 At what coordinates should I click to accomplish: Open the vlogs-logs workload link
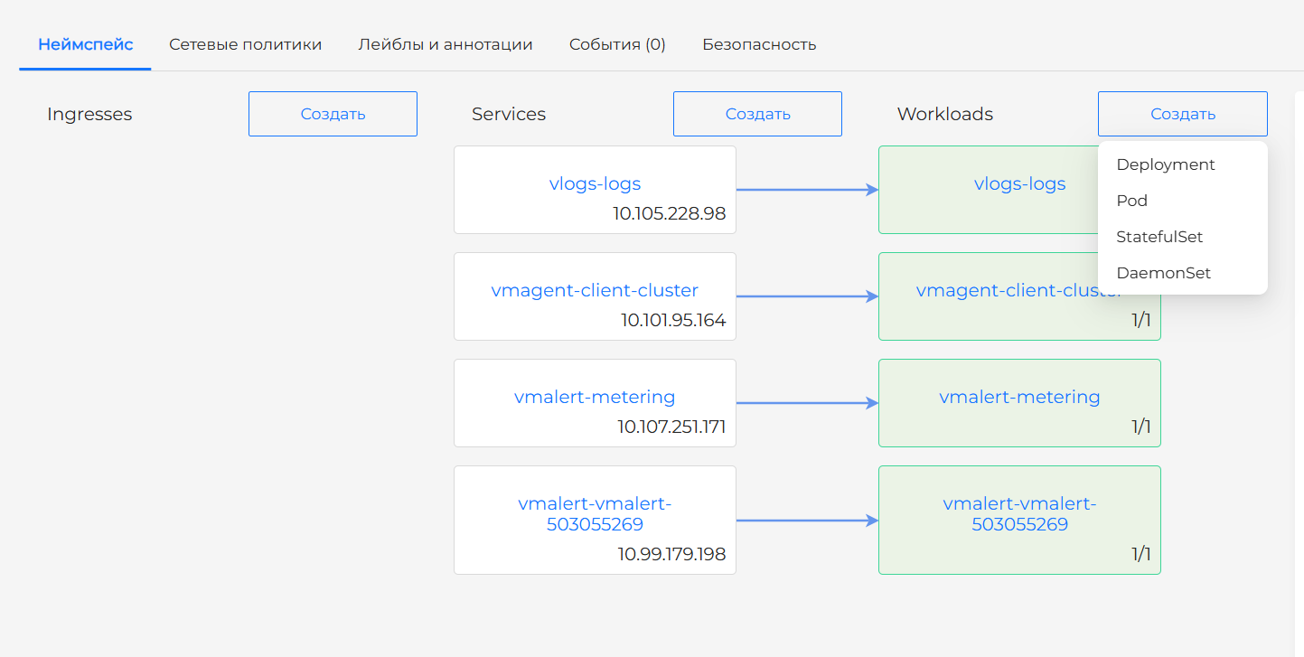pos(1019,183)
